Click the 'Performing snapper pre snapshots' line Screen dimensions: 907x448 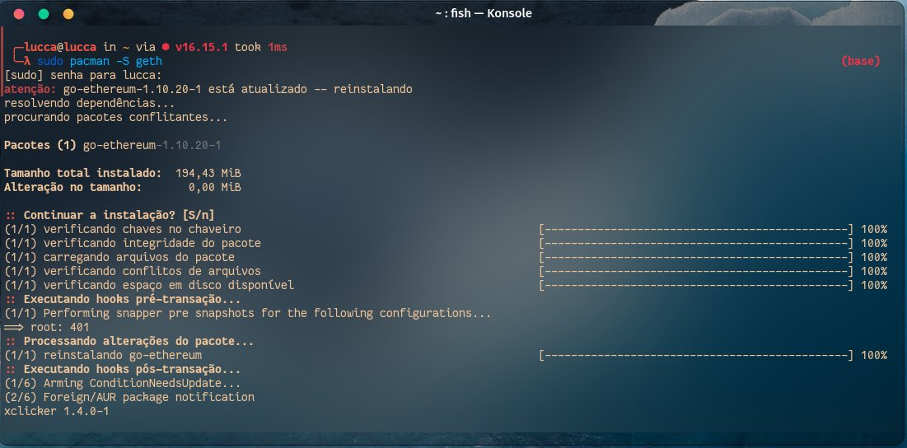248,313
